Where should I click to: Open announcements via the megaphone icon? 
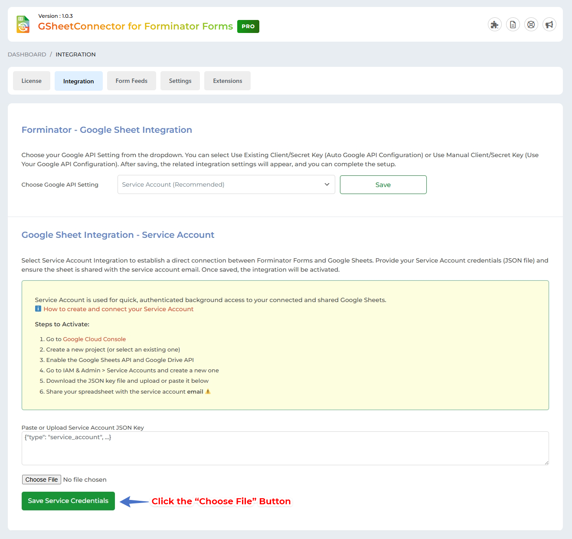(549, 24)
